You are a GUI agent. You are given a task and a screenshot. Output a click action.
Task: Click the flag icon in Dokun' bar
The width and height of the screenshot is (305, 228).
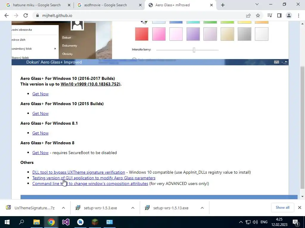[x=286, y=62]
